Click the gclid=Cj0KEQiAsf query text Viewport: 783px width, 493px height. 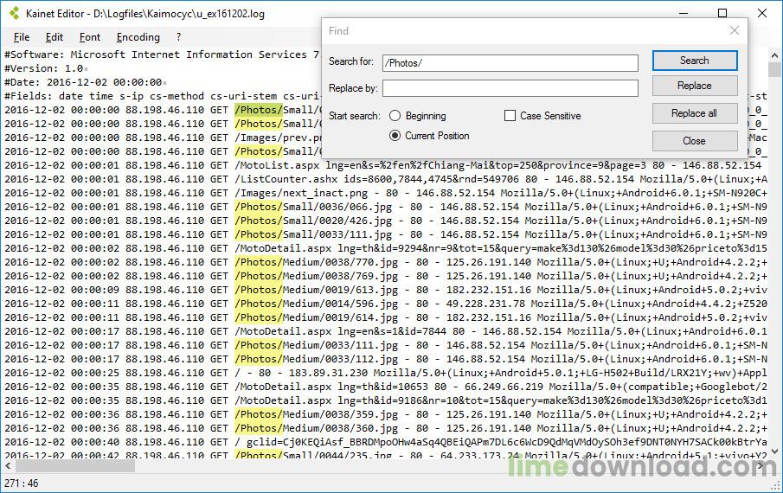pyautogui.click(x=298, y=442)
